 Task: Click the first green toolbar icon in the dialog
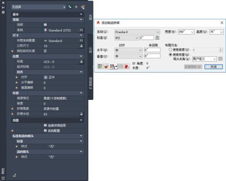100,66
